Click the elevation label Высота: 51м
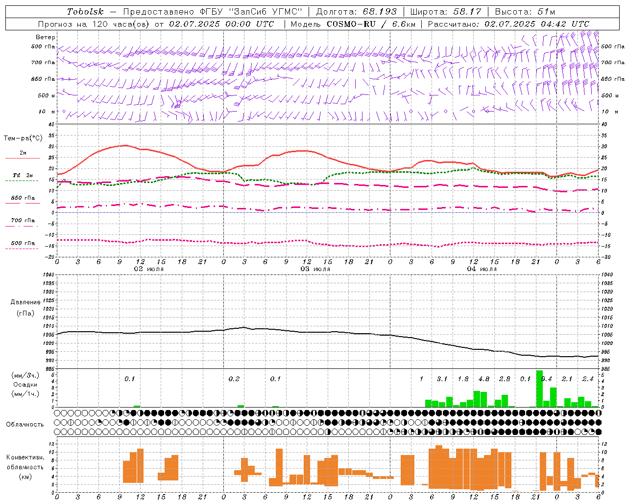 525,12
